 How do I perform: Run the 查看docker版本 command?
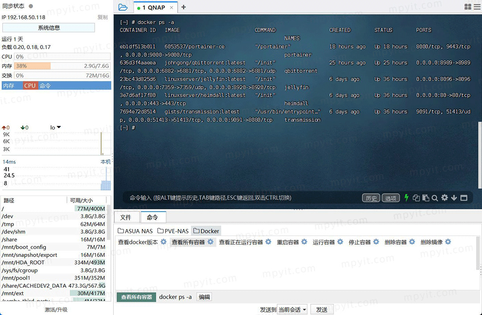tap(138, 242)
